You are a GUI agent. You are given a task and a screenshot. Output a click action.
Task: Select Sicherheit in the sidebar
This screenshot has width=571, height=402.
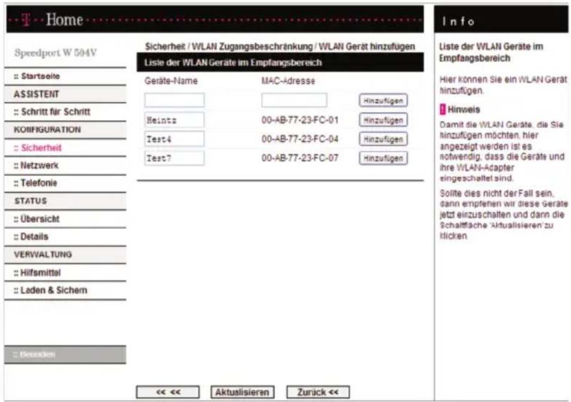pos(37,147)
